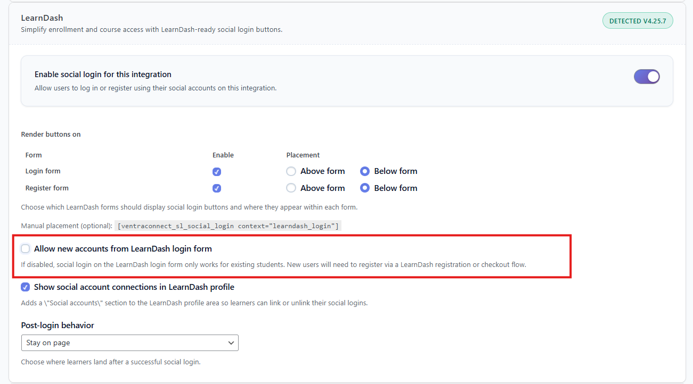693x384 pixels.
Task: Select "Above form" placement for Register form
Action: (x=291, y=187)
